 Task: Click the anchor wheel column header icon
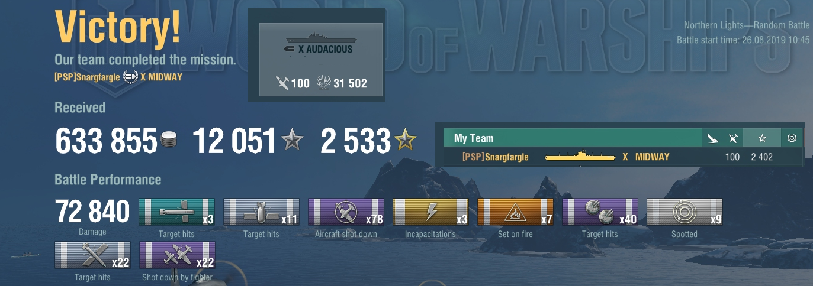point(792,138)
